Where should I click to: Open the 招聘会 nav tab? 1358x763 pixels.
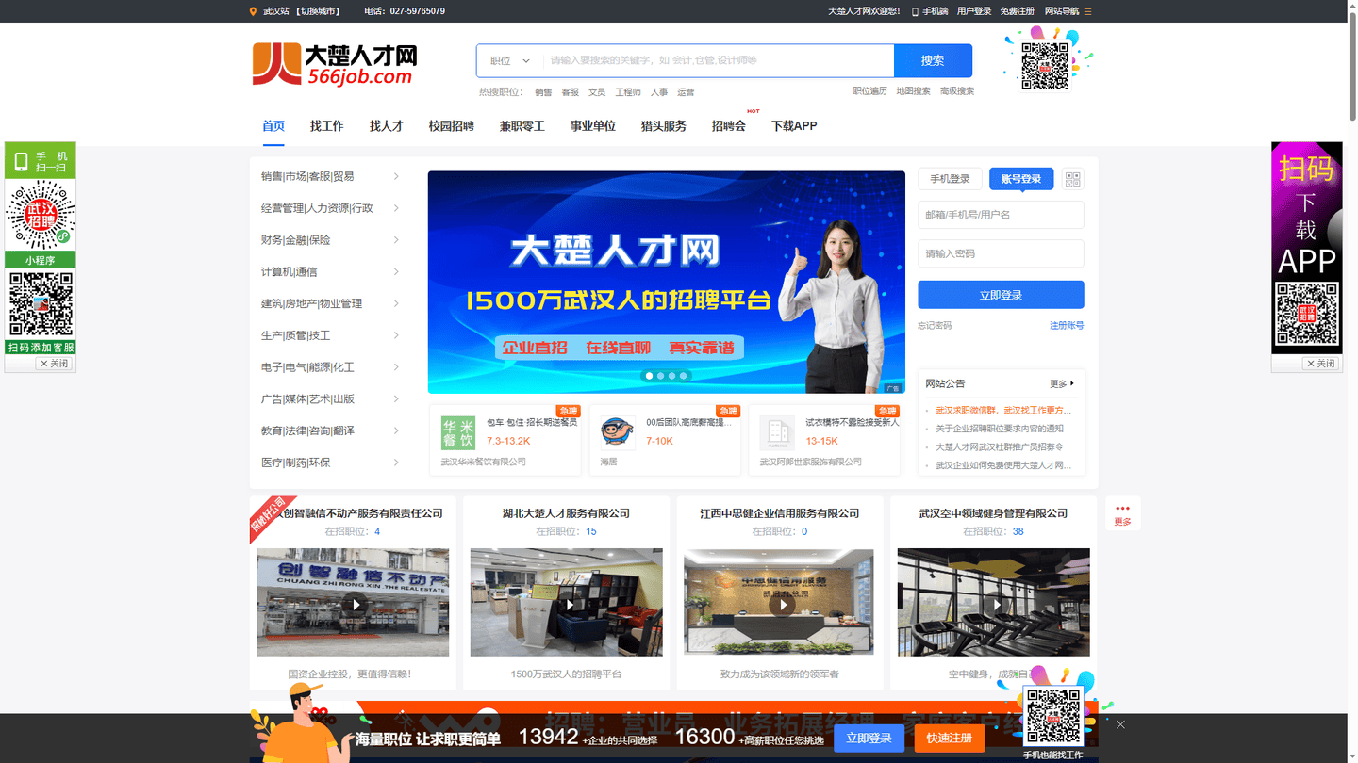(x=729, y=125)
